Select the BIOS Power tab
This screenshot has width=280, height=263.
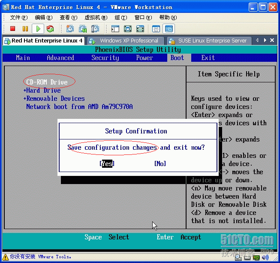coord(145,58)
